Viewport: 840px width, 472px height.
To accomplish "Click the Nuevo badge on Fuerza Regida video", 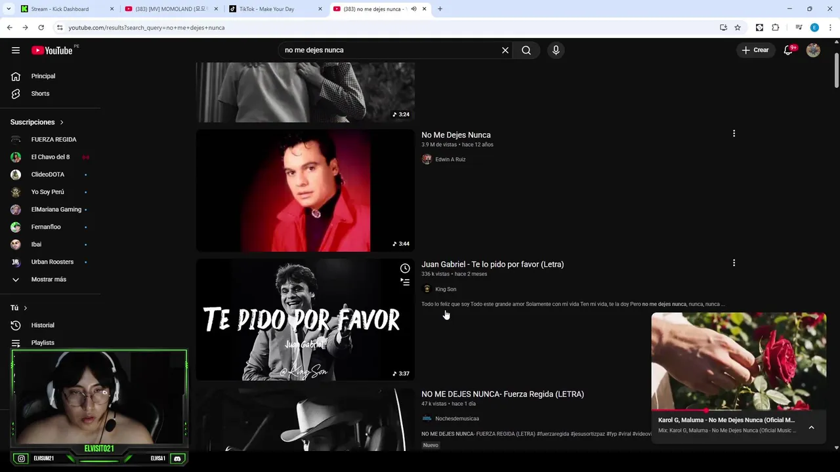I will 430,445.
